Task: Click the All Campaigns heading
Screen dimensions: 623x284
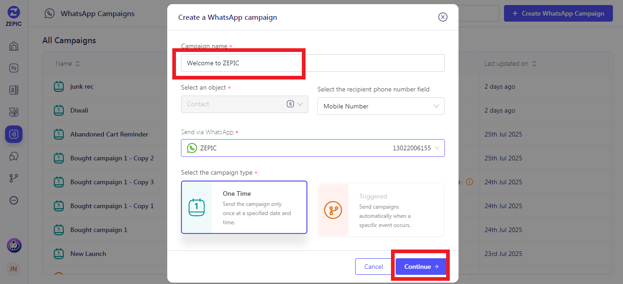Action: pos(69,40)
